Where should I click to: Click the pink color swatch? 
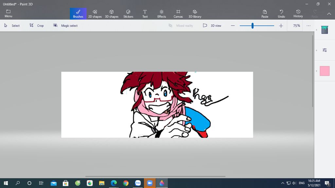(x=325, y=71)
